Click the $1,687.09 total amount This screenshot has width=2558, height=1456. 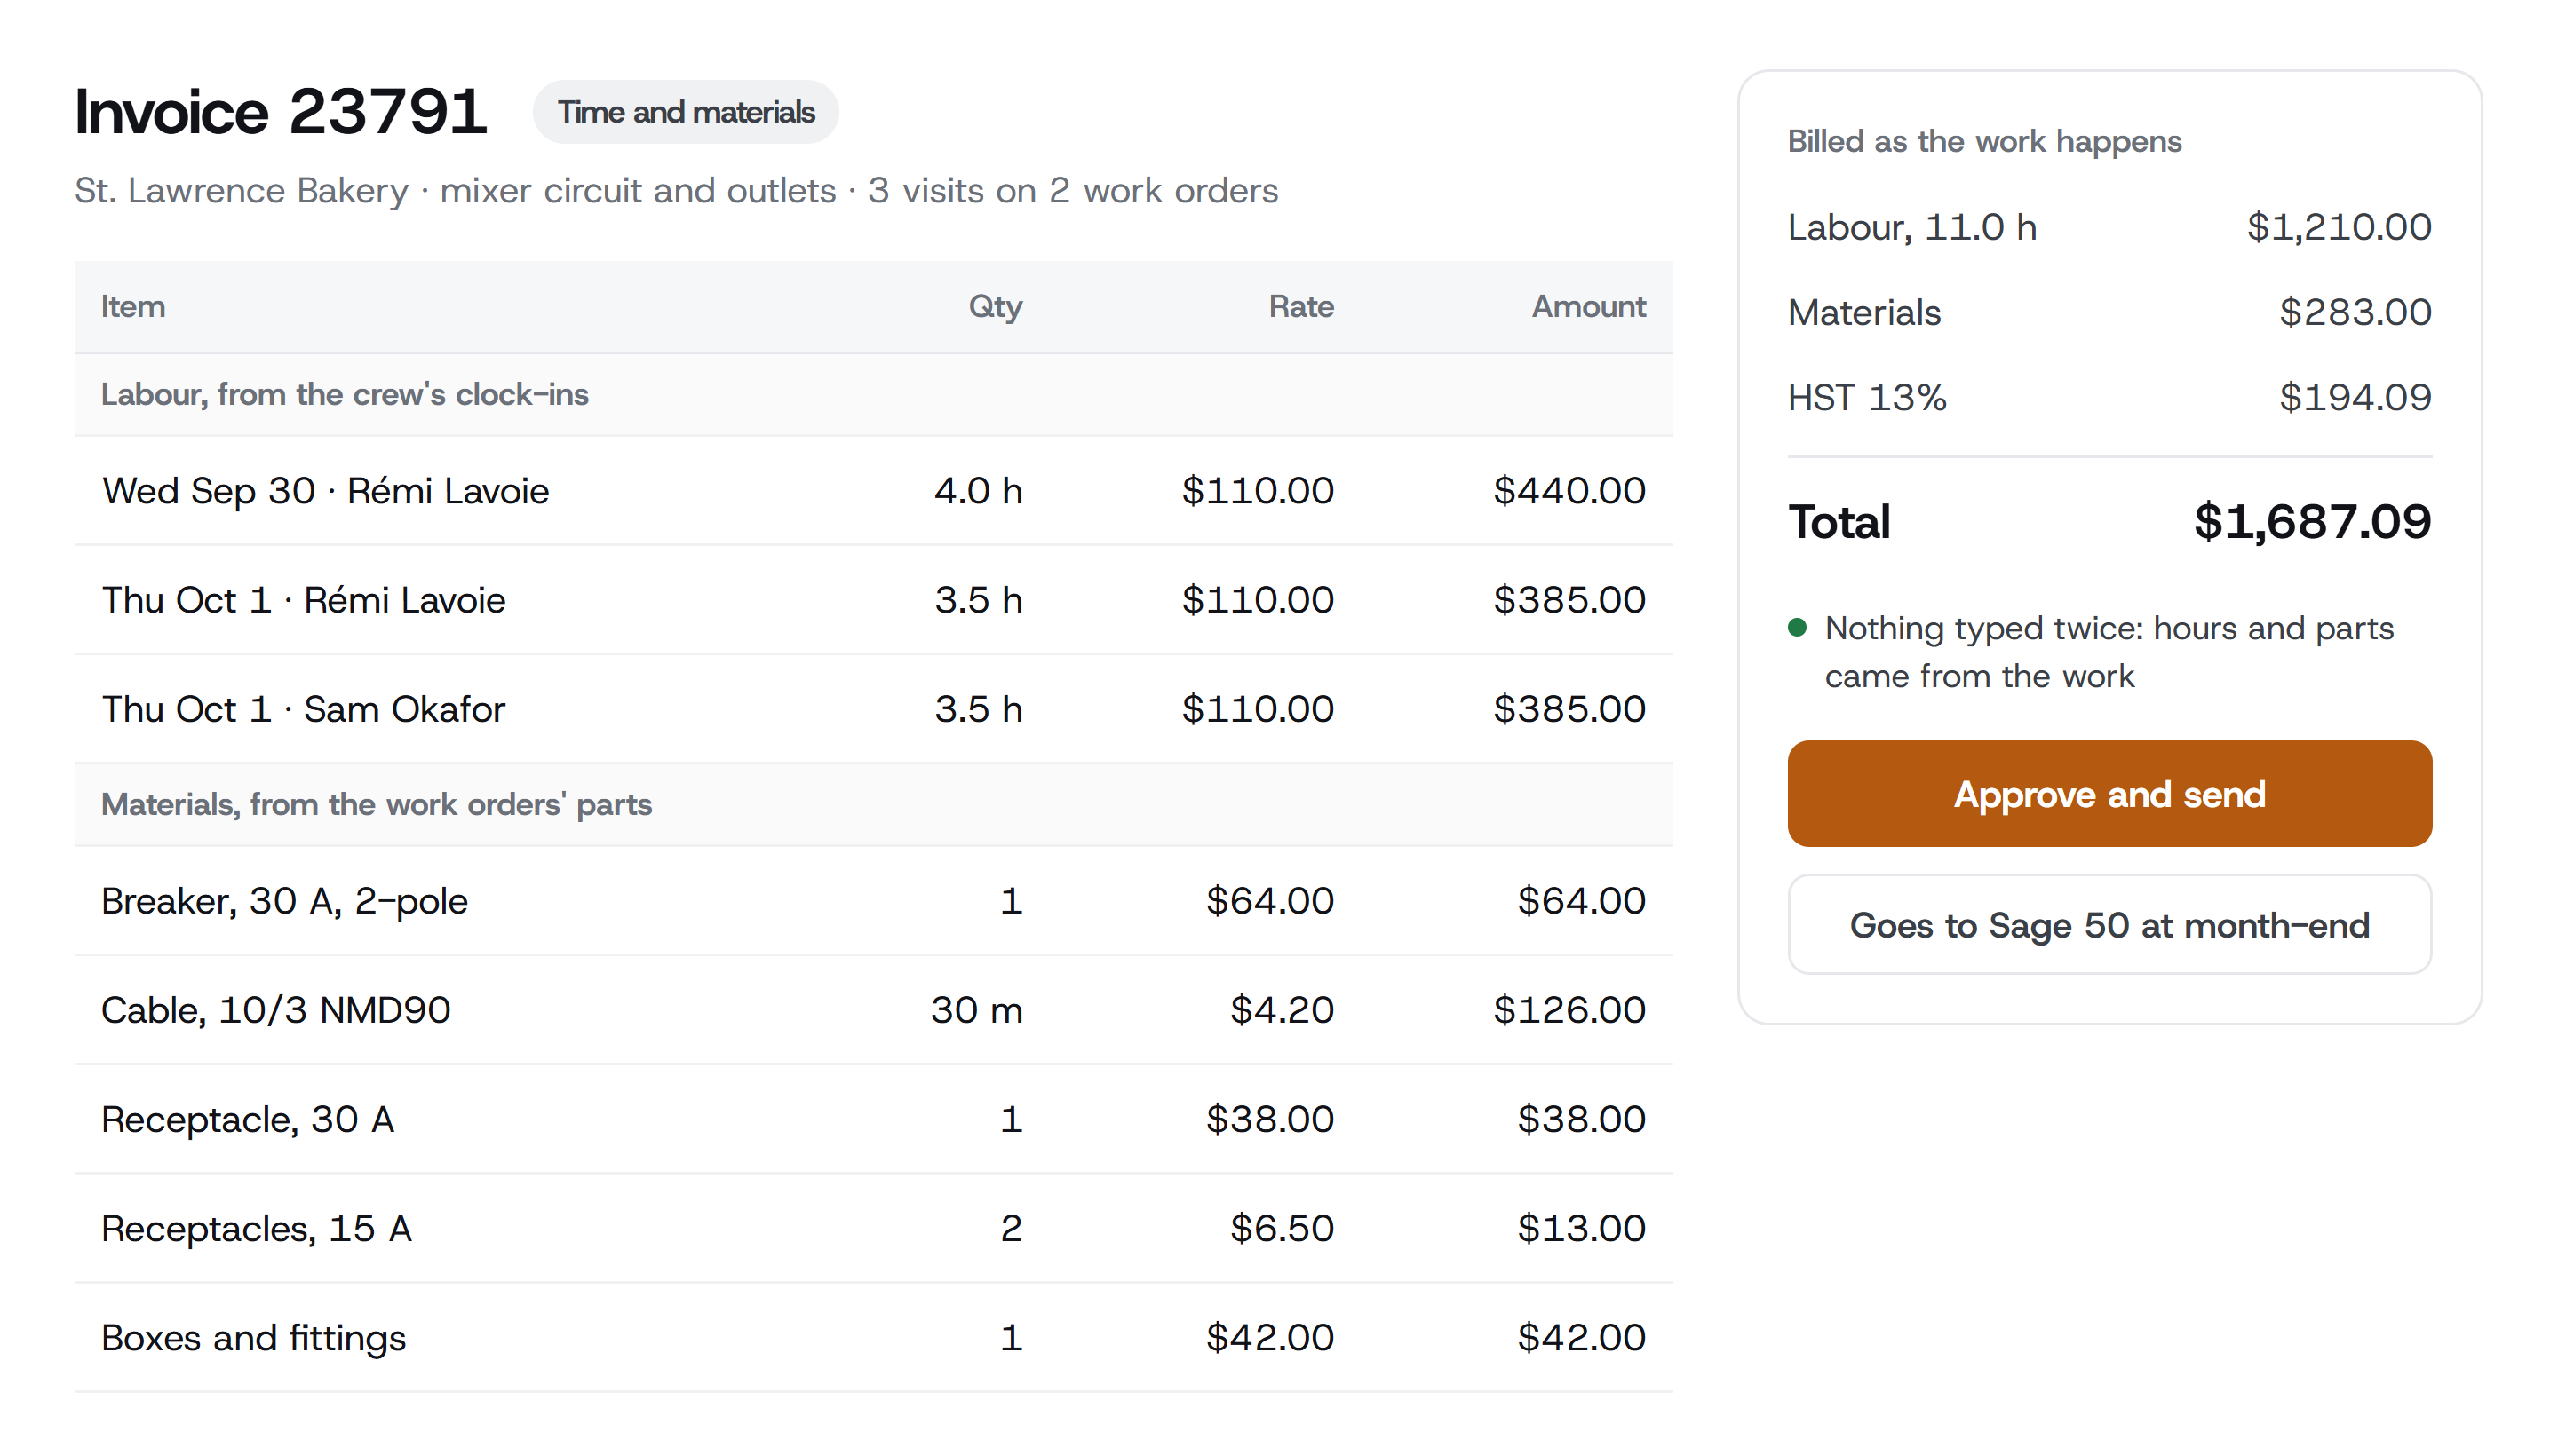click(2312, 522)
